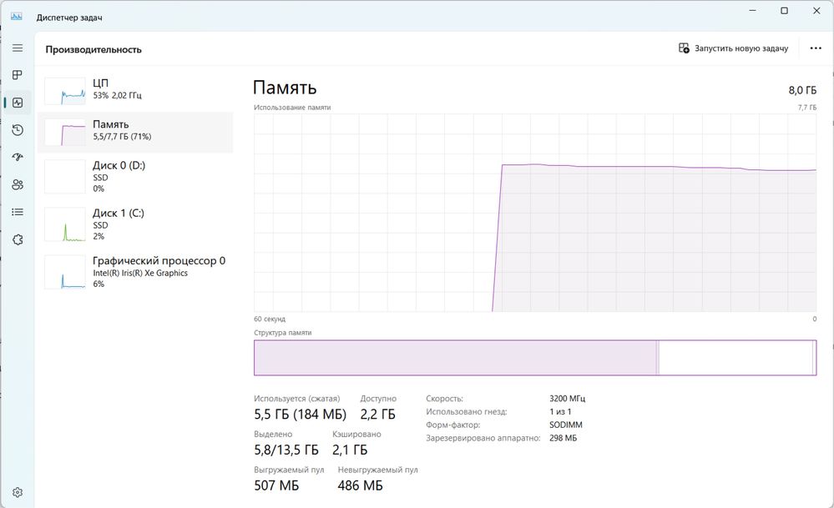This screenshot has width=834, height=508.
Task: Select the ЦП performance item
Action: pyautogui.click(x=135, y=91)
